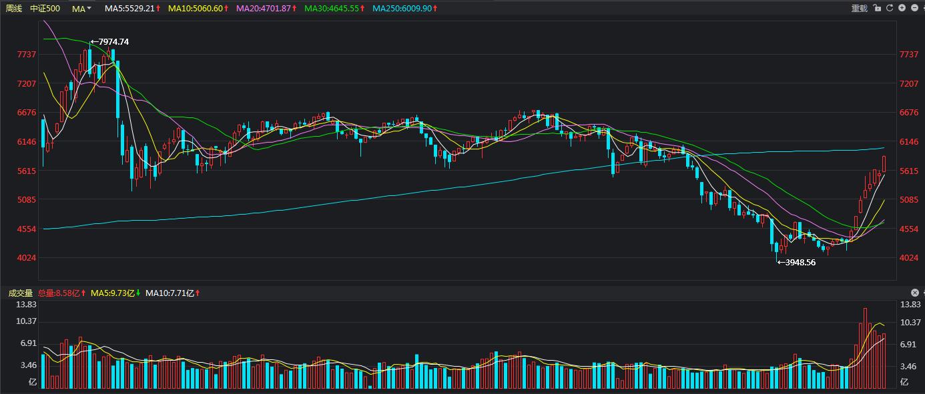Click the zoom in icon
This screenshot has width=925, height=394.
coord(902,8)
